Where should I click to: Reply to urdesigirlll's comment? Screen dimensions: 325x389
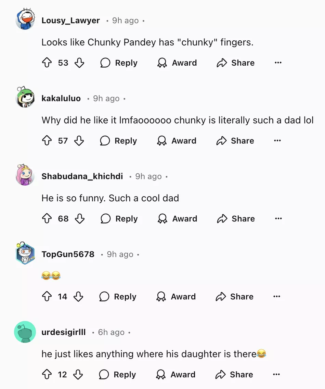coord(118,375)
